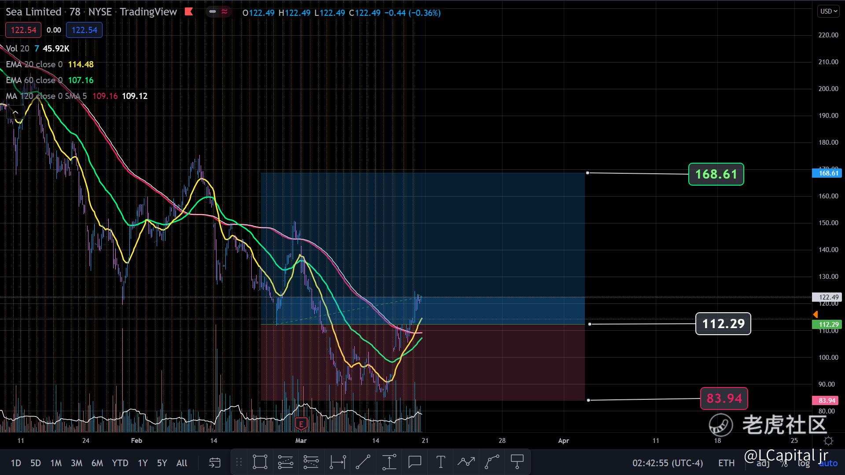Screen dimensions: 845x475
Task: Click the go-to-date calendar icon
Action: 214,462
